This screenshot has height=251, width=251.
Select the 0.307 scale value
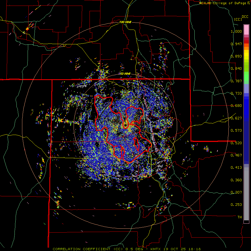coord(236,192)
